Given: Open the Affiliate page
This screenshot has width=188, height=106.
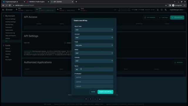Looking at the screenshot, I should click(8, 39).
